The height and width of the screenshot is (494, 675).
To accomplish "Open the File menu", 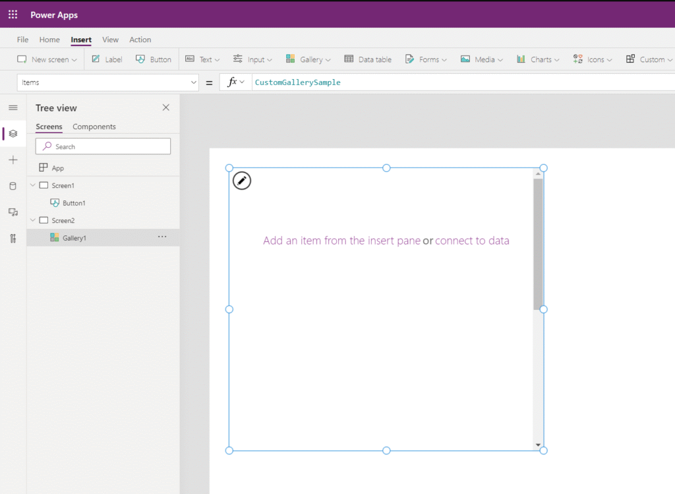I will point(23,40).
